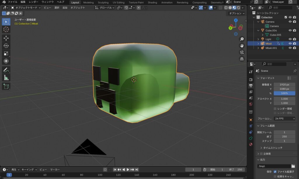
Task: Open the オブジェクトモード mode dropdown
Action: [x=26, y=8]
